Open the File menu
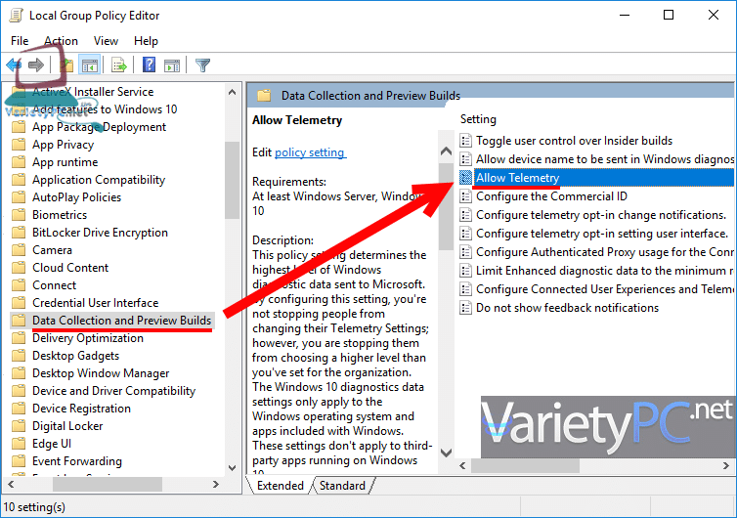Viewport: 737px width, 518px height. [20, 41]
